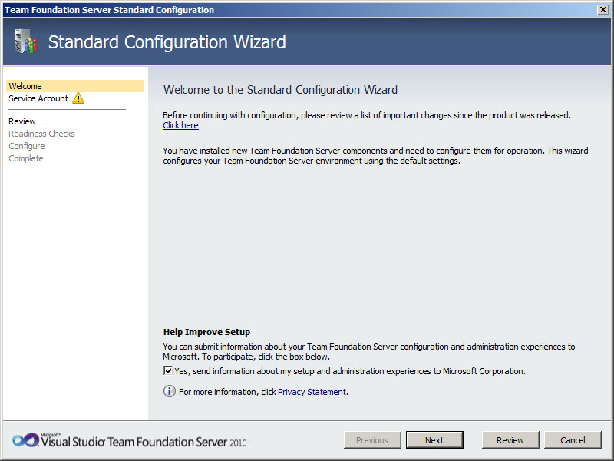
Task: Go to Service Account step
Action: 38,98
